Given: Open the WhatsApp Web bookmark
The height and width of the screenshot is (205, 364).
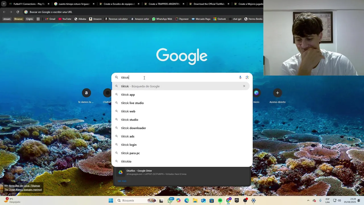Looking at the screenshot, I should click(162, 19).
